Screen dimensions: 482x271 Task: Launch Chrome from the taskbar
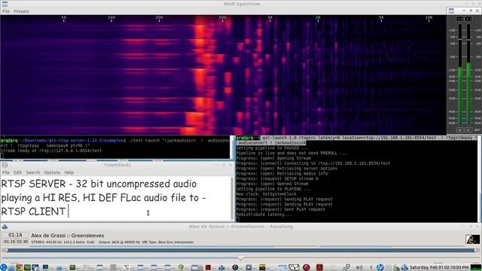[x=19, y=267]
